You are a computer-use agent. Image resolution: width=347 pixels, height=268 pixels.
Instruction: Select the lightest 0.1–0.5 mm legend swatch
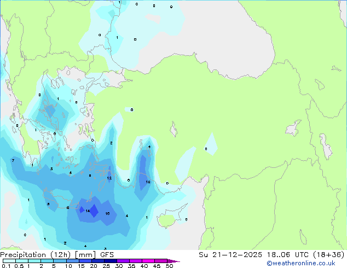[9, 261]
